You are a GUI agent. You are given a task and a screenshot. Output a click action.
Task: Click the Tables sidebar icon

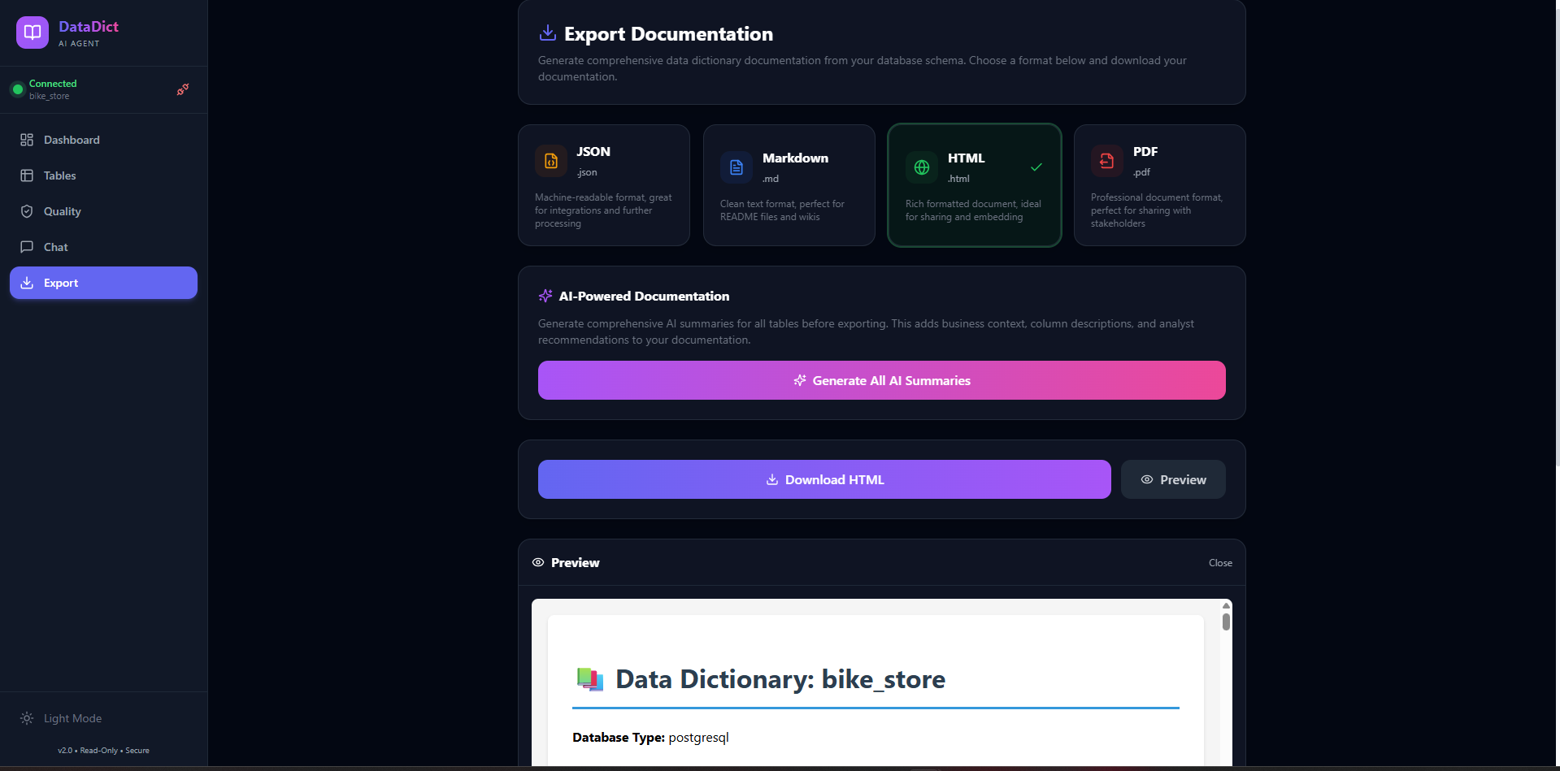click(x=27, y=175)
